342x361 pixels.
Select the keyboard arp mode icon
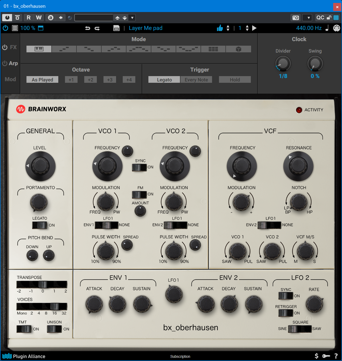tap(39, 49)
